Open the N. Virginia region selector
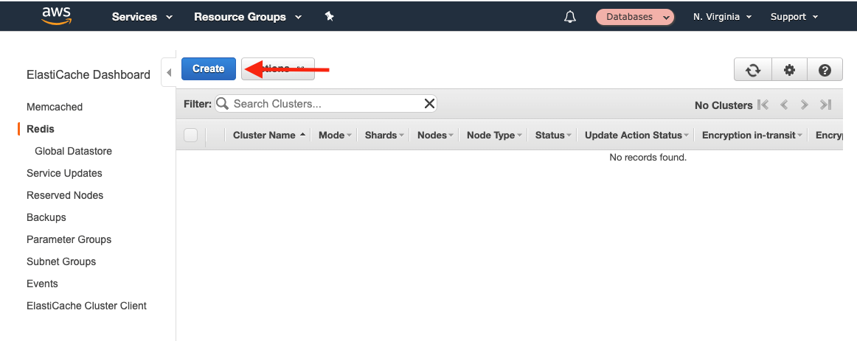 pyautogui.click(x=722, y=17)
